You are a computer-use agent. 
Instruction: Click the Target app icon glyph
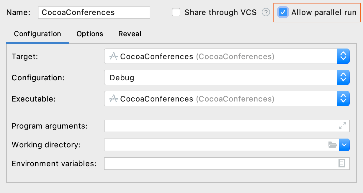coord(114,56)
